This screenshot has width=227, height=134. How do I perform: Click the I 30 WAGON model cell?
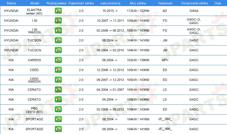click(x=34, y=31)
